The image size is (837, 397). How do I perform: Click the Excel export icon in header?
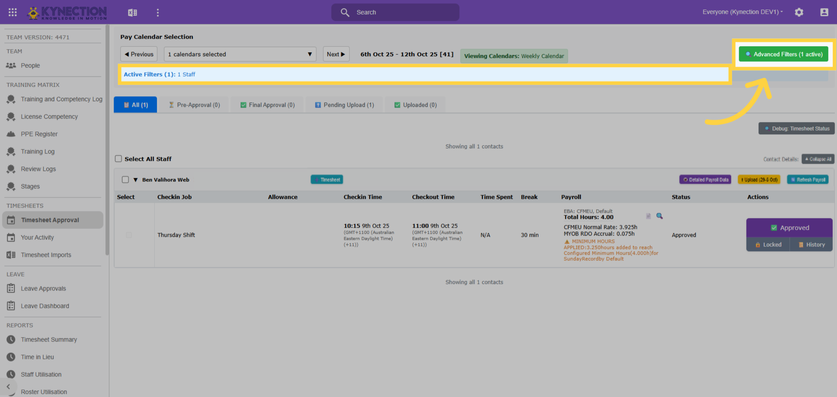[x=133, y=13]
